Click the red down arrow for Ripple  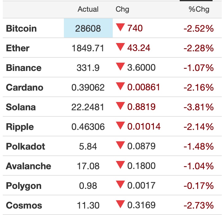coord(120,126)
